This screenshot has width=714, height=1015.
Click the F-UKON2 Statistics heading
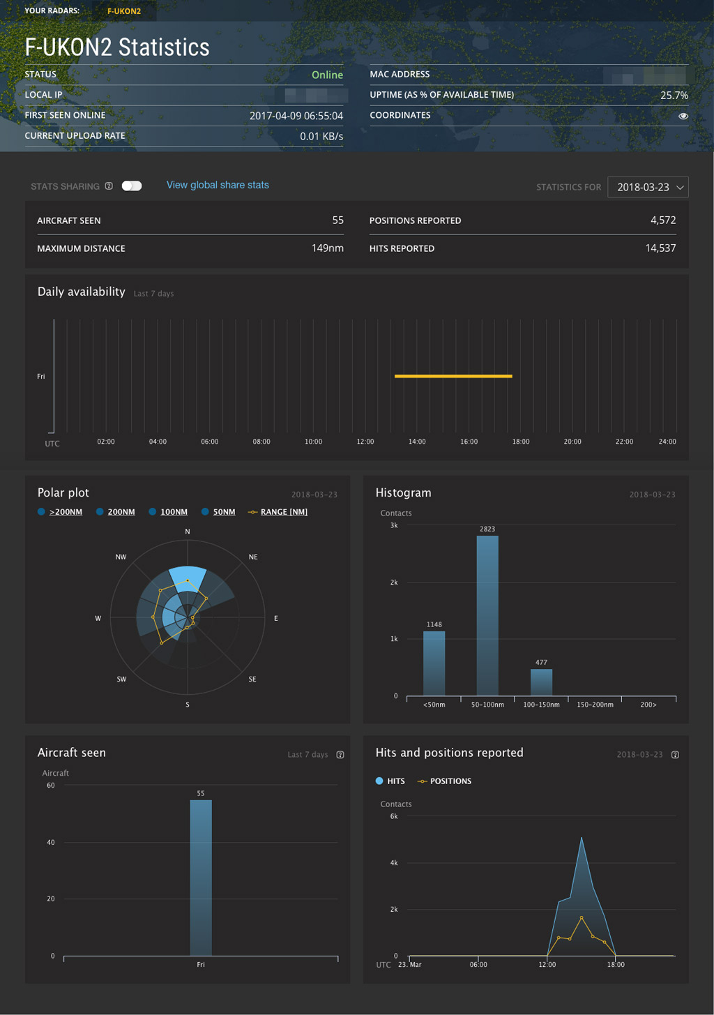pos(117,47)
